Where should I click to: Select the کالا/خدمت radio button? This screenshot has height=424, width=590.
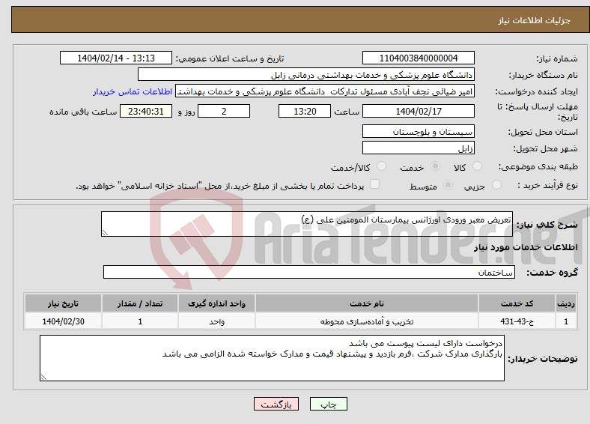tap(382, 166)
